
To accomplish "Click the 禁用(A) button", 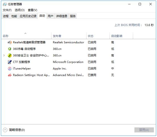I will tap(144, 130).
